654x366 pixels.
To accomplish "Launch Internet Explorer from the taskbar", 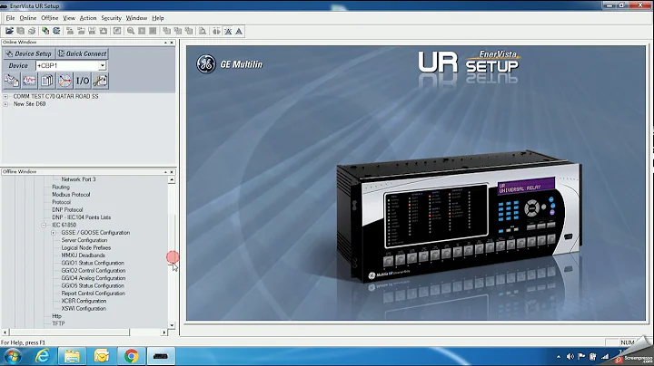I will (x=42, y=356).
